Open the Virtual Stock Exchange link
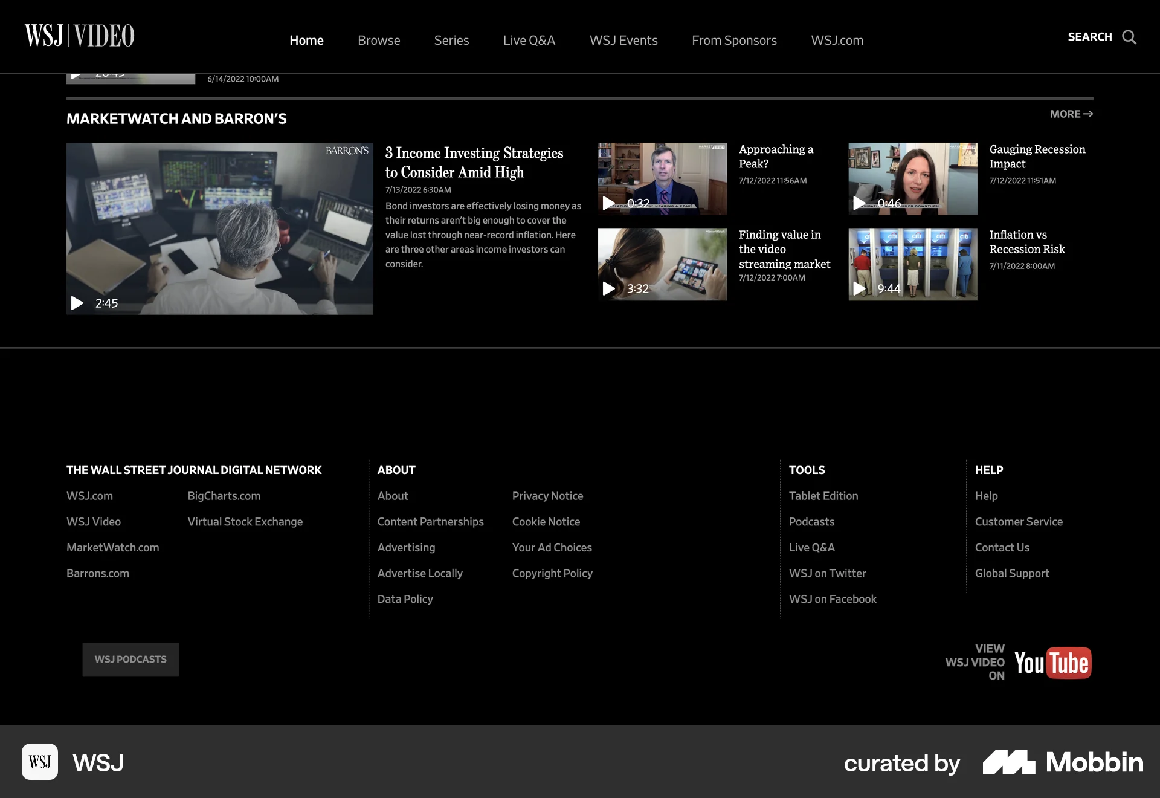 (245, 521)
